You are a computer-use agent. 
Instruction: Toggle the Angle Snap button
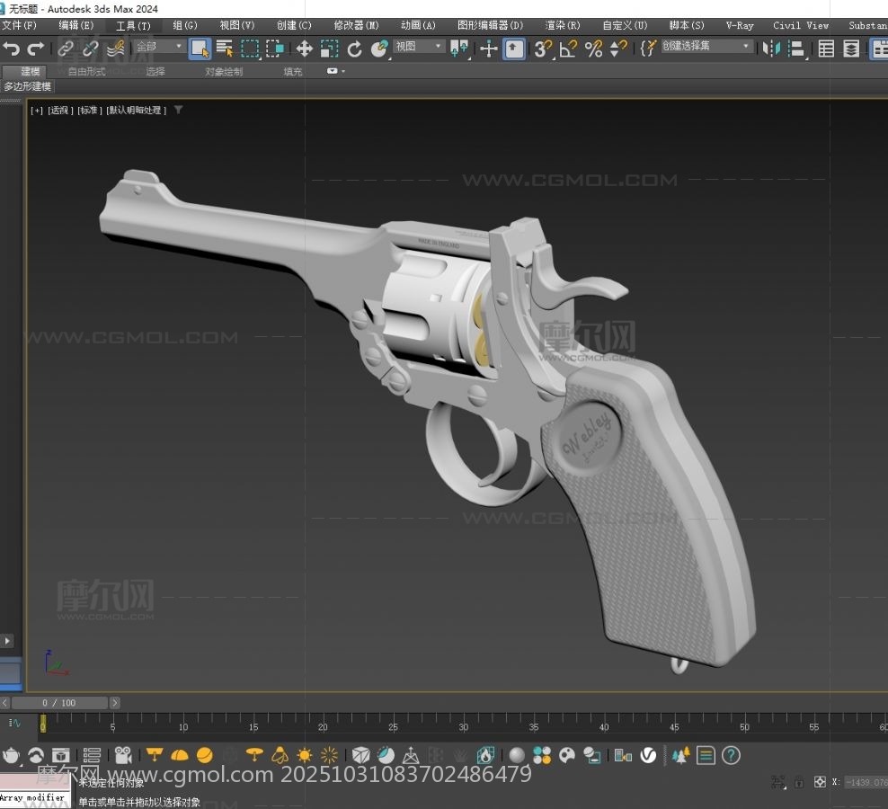pyautogui.click(x=568, y=49)
